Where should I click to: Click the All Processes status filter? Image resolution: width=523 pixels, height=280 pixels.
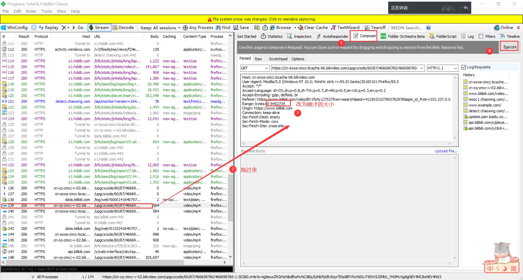pyautogui.click(x=45, y=277)
